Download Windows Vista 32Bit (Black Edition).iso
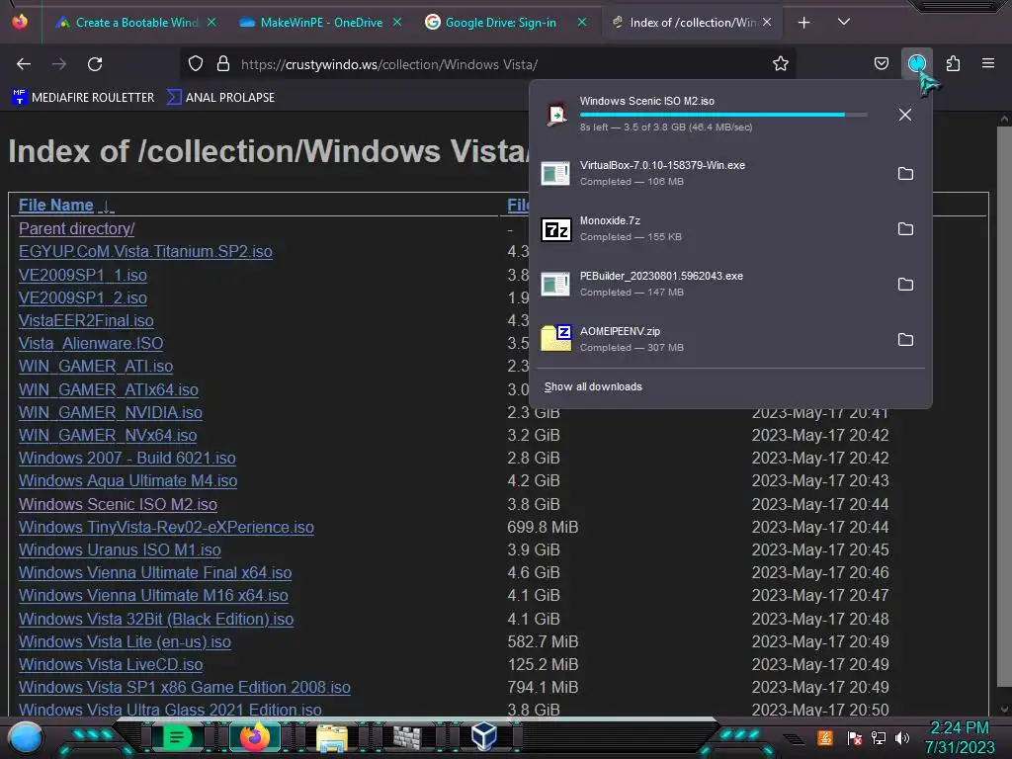This screenshot has height=759, width=1012. click(x=155, y=619)
